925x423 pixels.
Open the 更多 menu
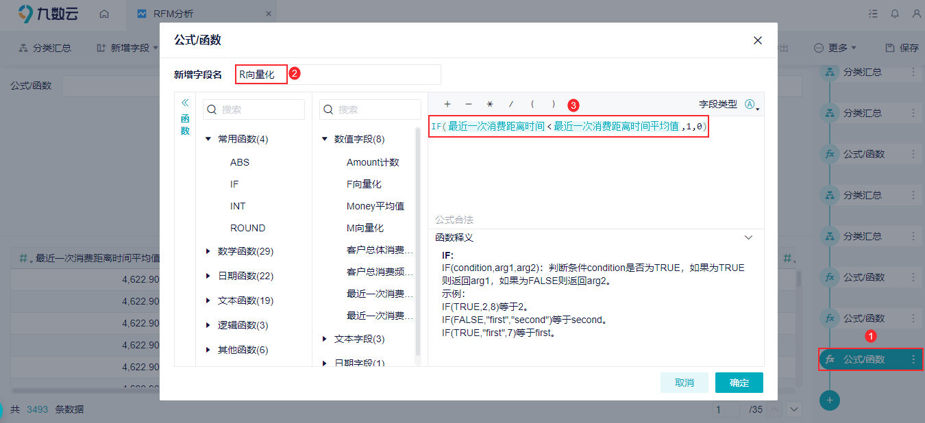(835, 48)
